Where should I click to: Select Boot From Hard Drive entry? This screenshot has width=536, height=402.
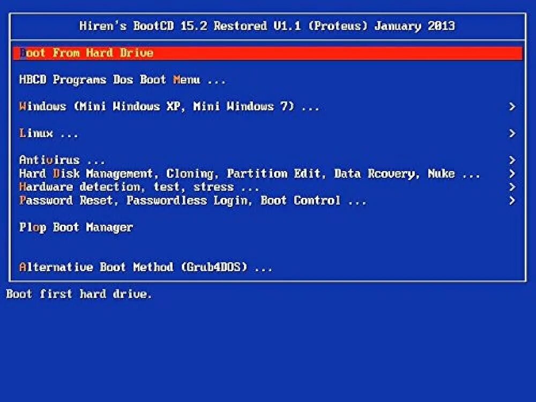click(x=267, y=53)
